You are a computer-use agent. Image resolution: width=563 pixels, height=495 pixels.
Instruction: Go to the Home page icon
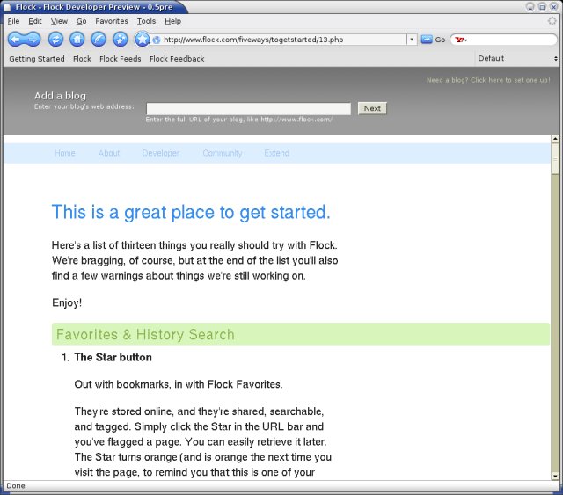click(x=77, y=40)
